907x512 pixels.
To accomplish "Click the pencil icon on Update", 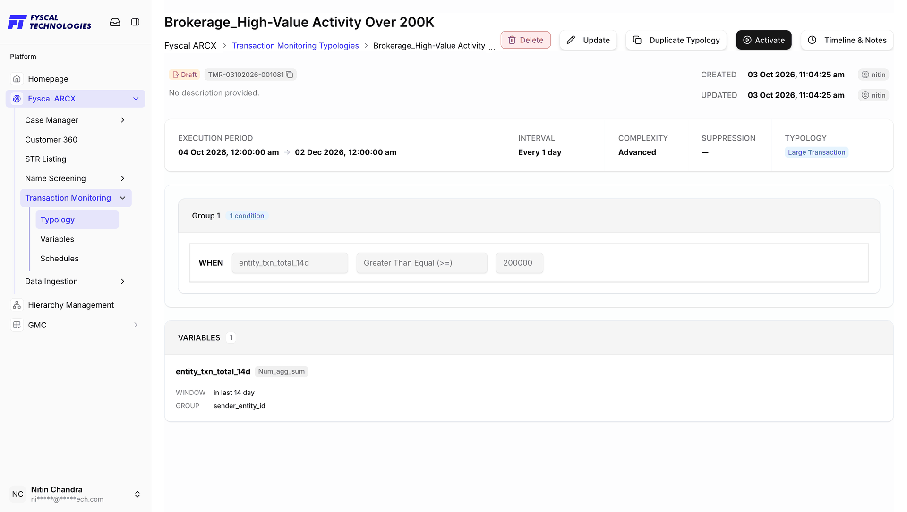I will tap(571, 40).
